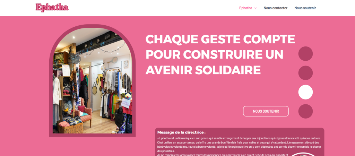Click the white active slide dot

coord(305,92)
